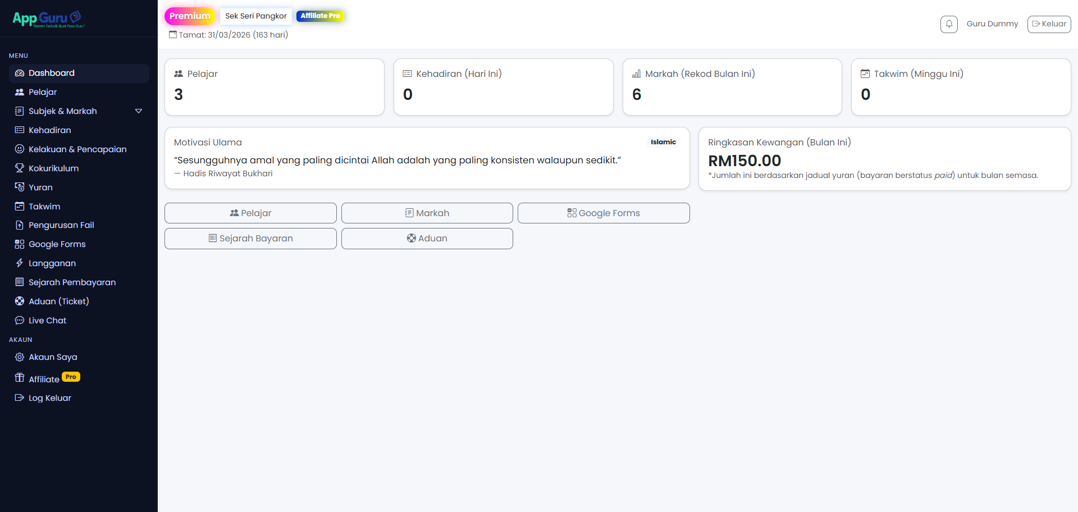
Task: Click the notification bell icon
Action: [x=949, y=24]
